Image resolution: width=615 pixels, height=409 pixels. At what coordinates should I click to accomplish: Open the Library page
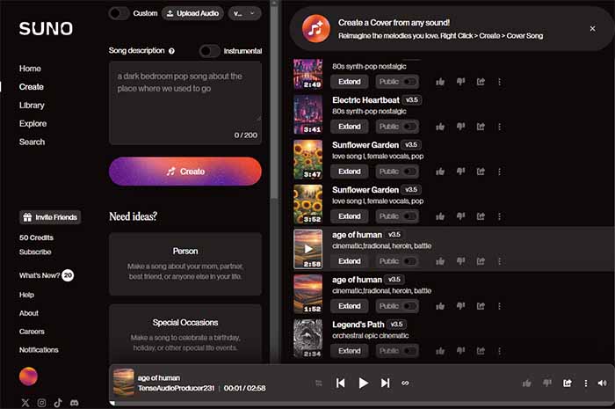32,106
